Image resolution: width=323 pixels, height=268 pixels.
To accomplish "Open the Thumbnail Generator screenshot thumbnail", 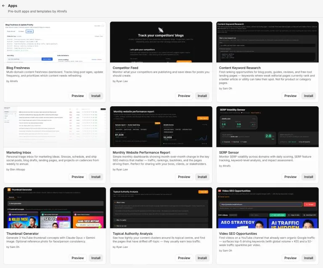I will [55, 208].
